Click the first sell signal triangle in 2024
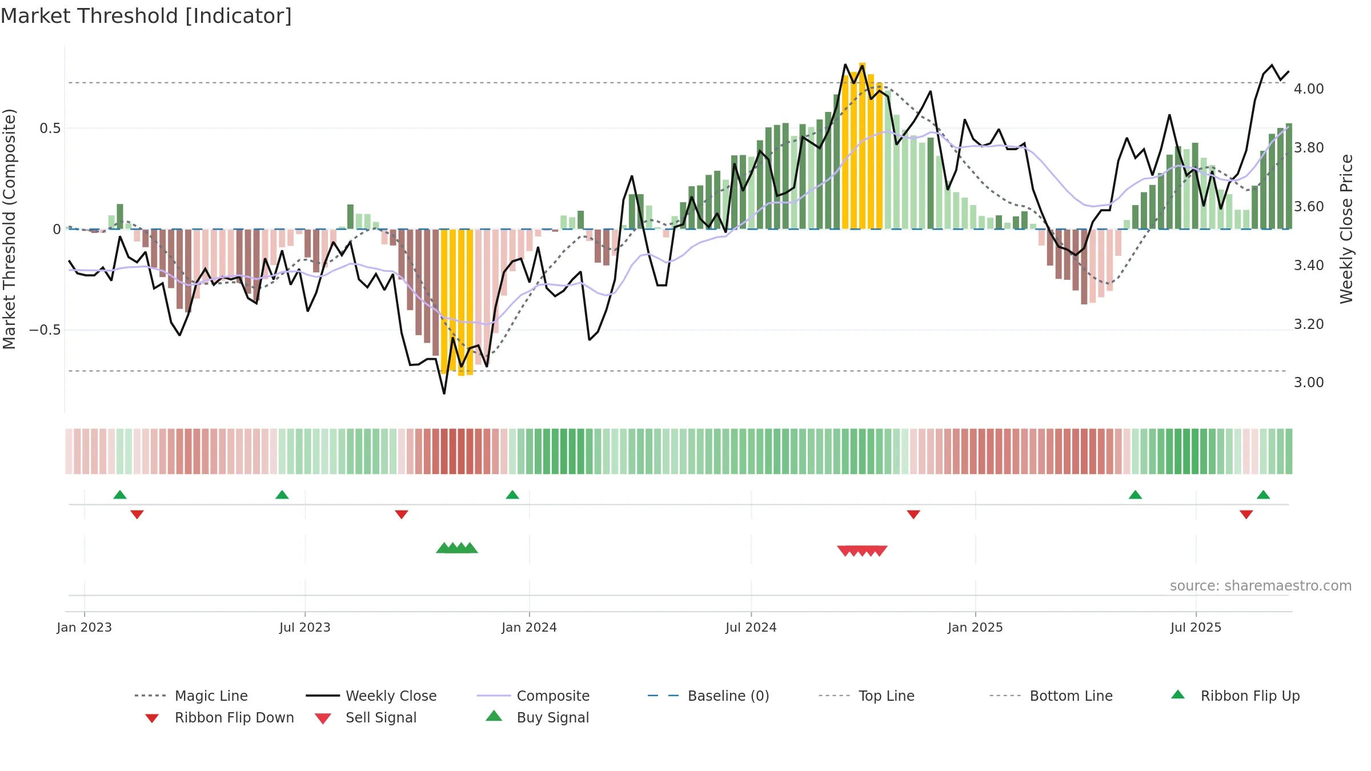Screen dimensions: 1371x771 tap(845, 551)
